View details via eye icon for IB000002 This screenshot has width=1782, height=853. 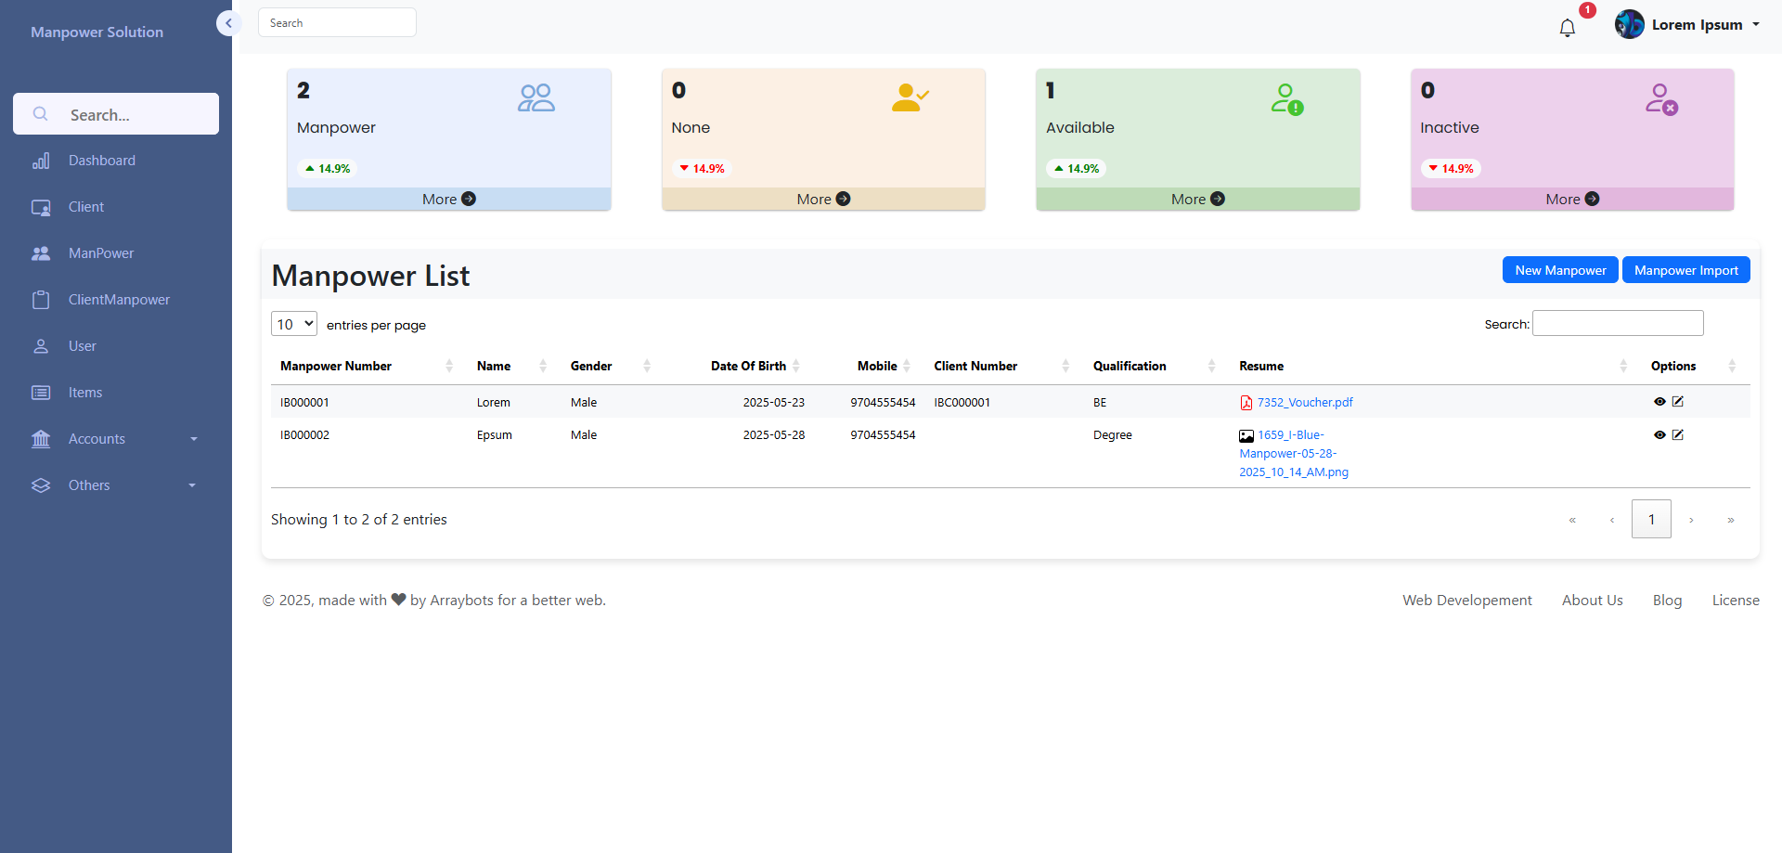point(1659,434)
